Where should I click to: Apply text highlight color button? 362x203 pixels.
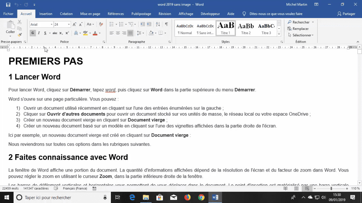point(85,33)
